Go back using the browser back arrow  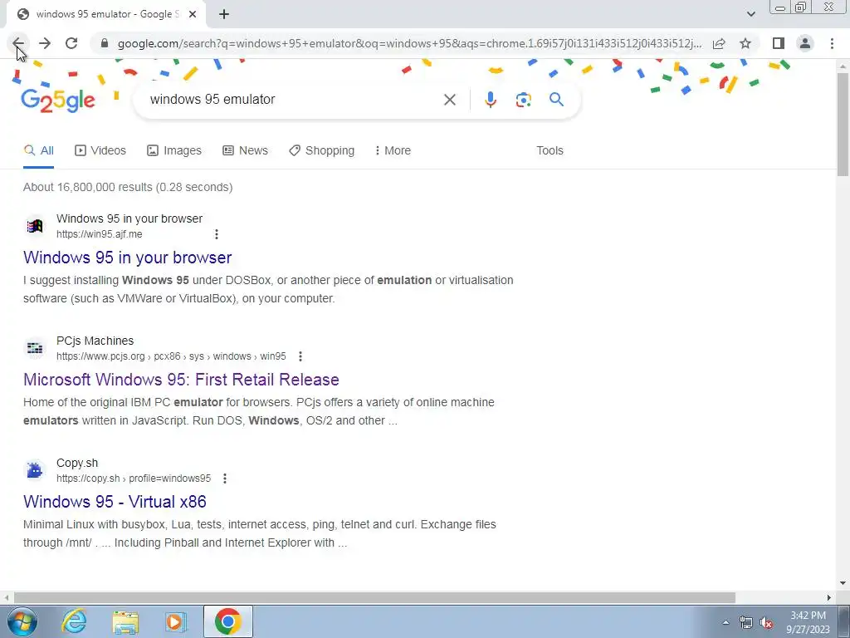click(x=18, y=43)
